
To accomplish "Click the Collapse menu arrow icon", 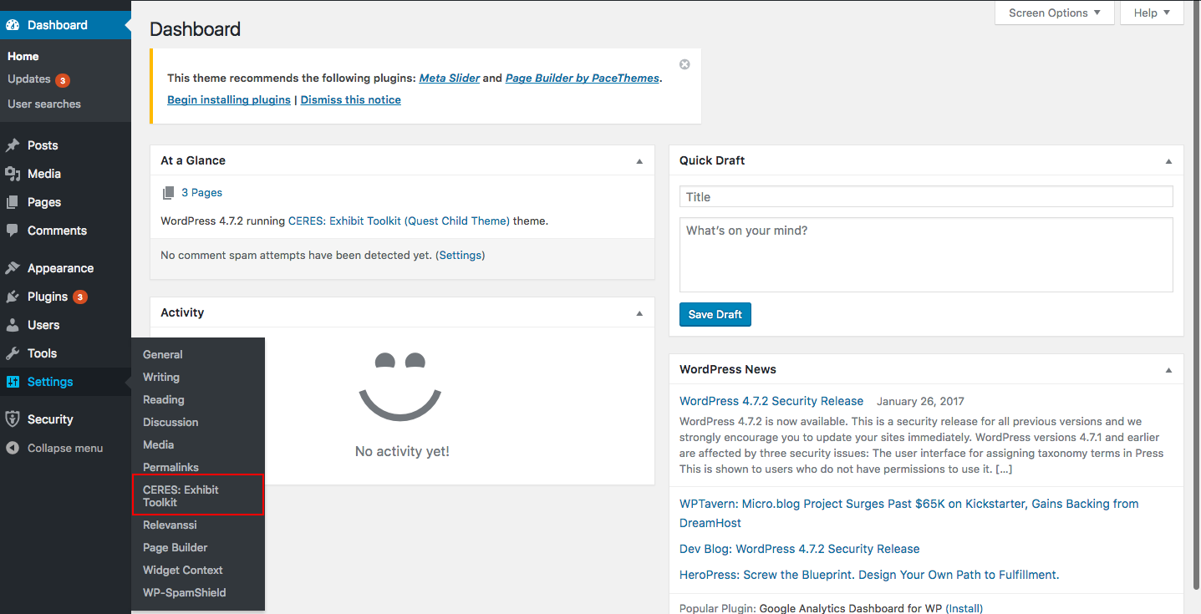I will tap(13, 448).
